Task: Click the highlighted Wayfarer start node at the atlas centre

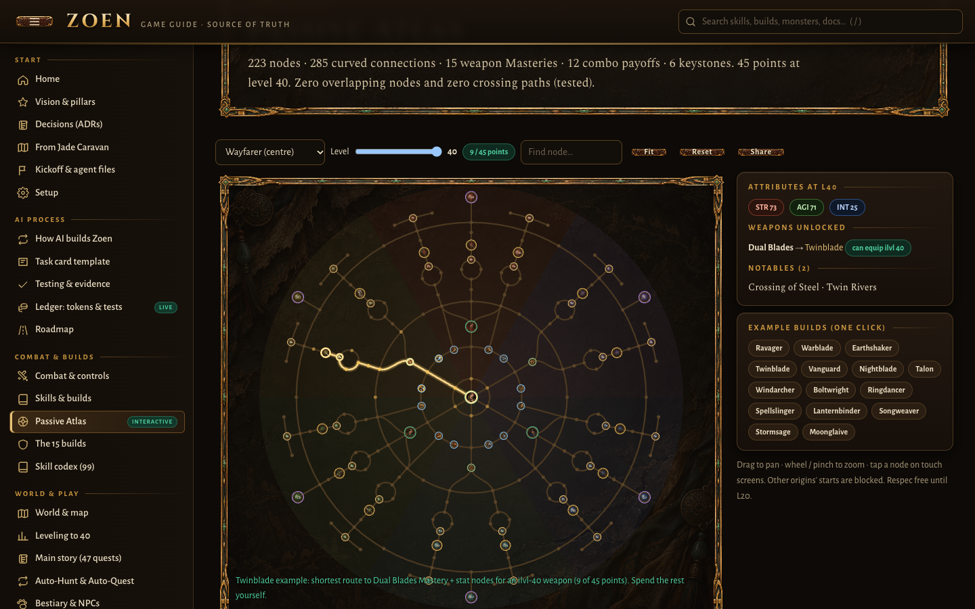Action: tap(471, 397)
